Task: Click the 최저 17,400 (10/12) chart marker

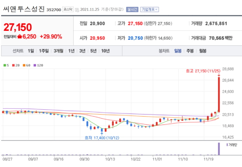Action: (x=102, y=138)
